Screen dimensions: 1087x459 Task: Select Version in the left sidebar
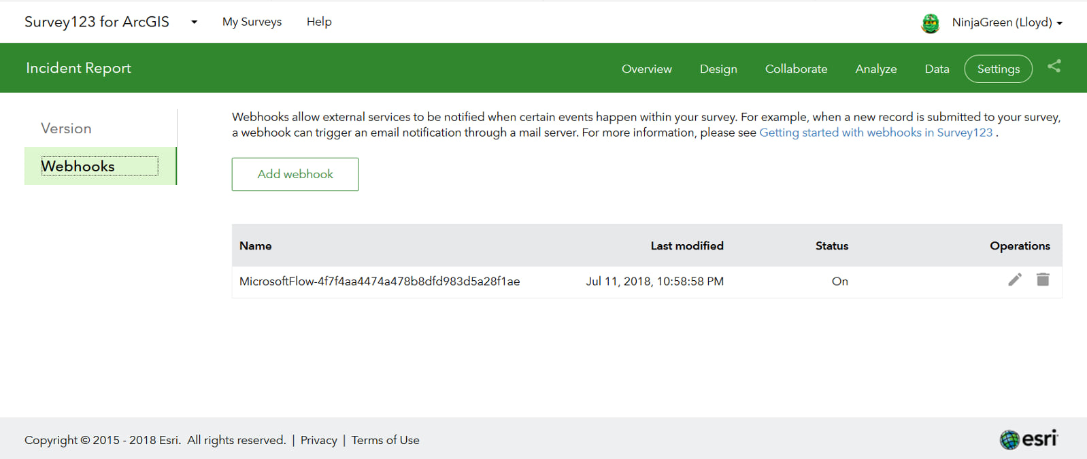(x=66, y=129)
